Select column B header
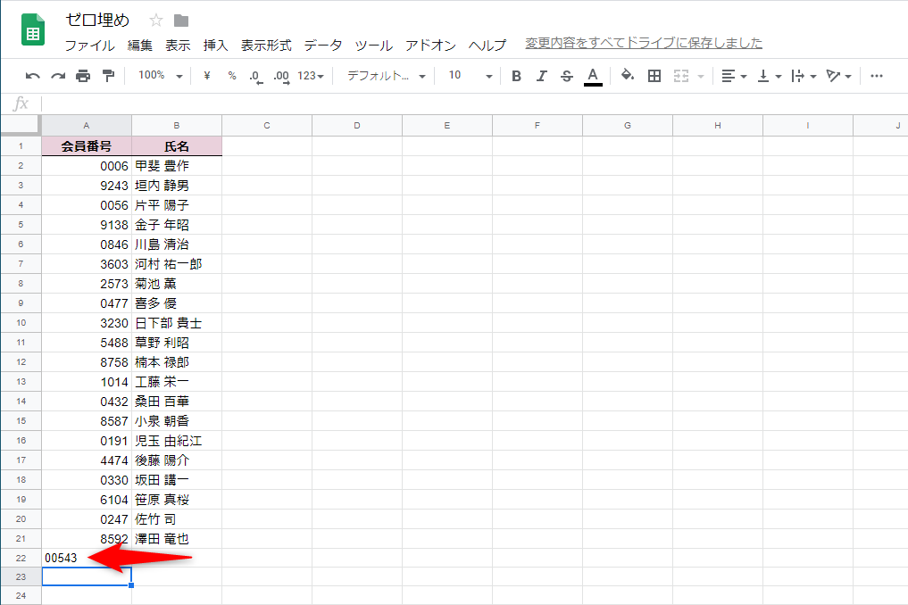The image size is (908, 605). 177,125
